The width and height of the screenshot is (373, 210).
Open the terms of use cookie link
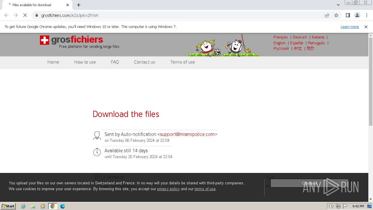205,189
